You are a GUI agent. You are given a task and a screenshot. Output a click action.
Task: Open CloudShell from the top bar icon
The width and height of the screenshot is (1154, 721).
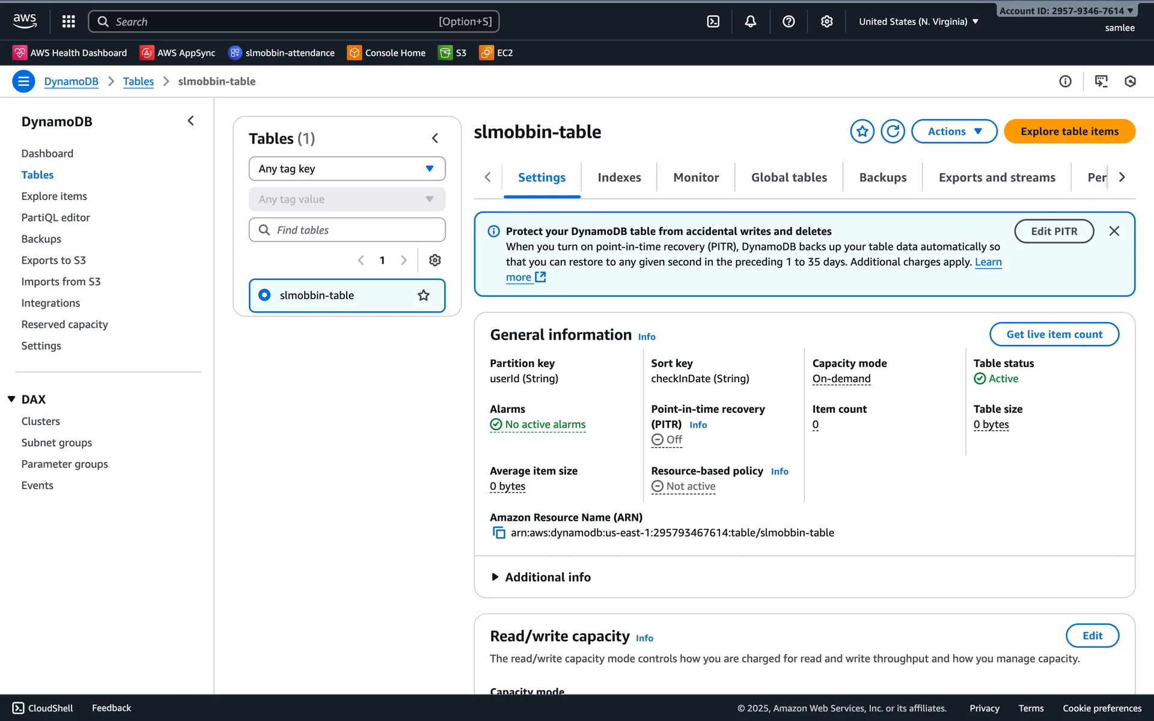click(713, 22)
